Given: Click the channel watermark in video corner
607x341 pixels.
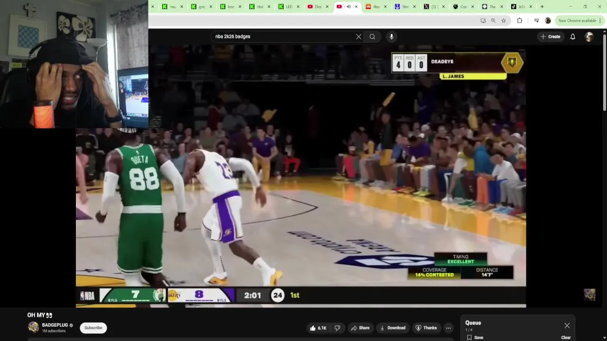Looking at the screenshot, I should tap(589, 295).
